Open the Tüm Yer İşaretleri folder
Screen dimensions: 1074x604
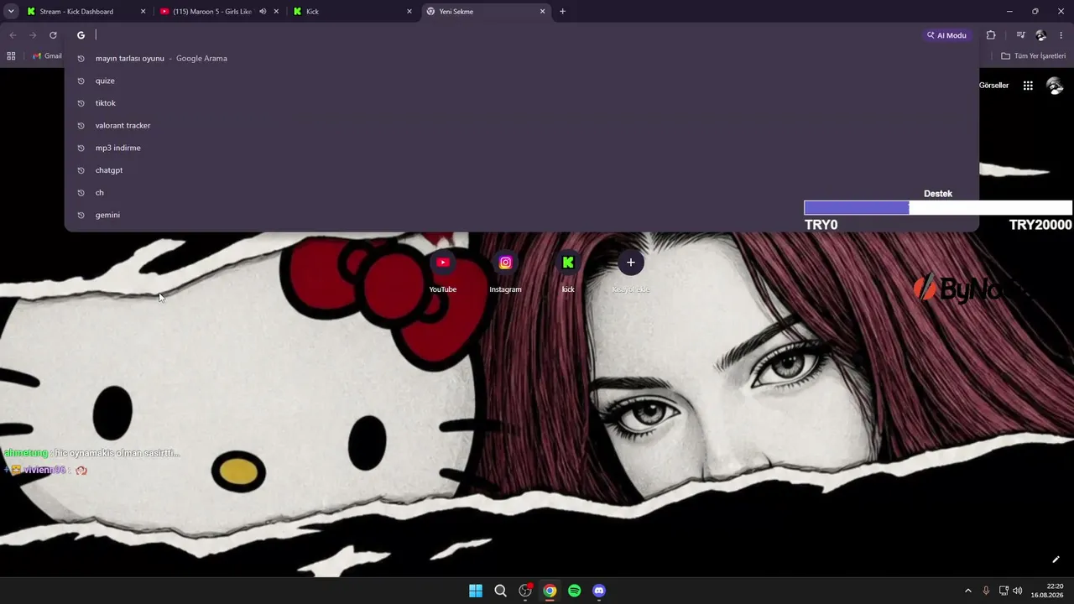click(1034, 56)
